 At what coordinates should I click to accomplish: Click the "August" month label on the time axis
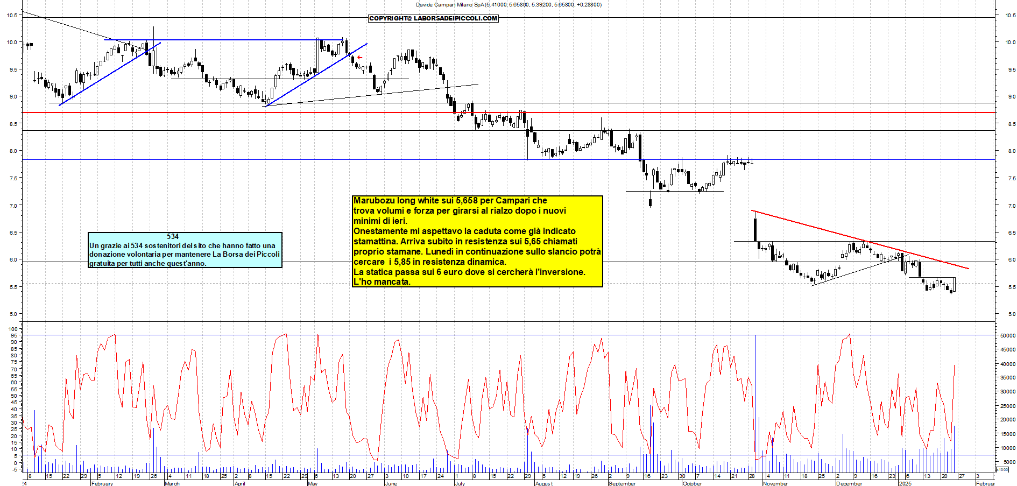click(544, 483)
